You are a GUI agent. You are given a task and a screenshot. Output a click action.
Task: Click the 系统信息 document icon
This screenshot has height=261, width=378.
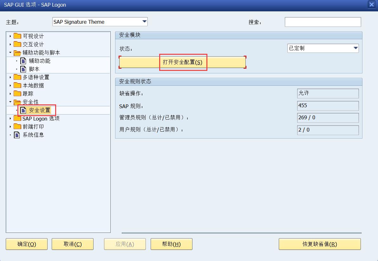tap(17, 135)
